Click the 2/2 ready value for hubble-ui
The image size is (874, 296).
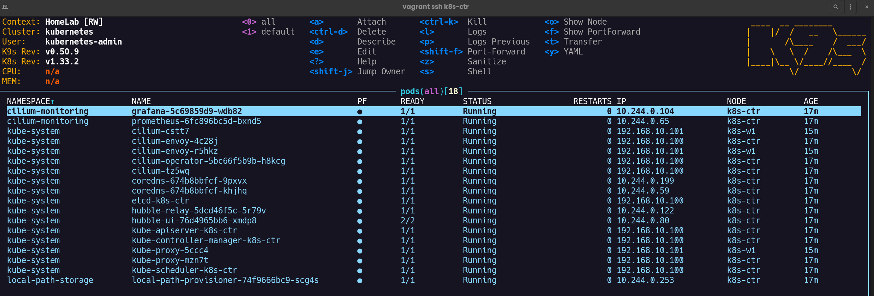click(408, 221)
